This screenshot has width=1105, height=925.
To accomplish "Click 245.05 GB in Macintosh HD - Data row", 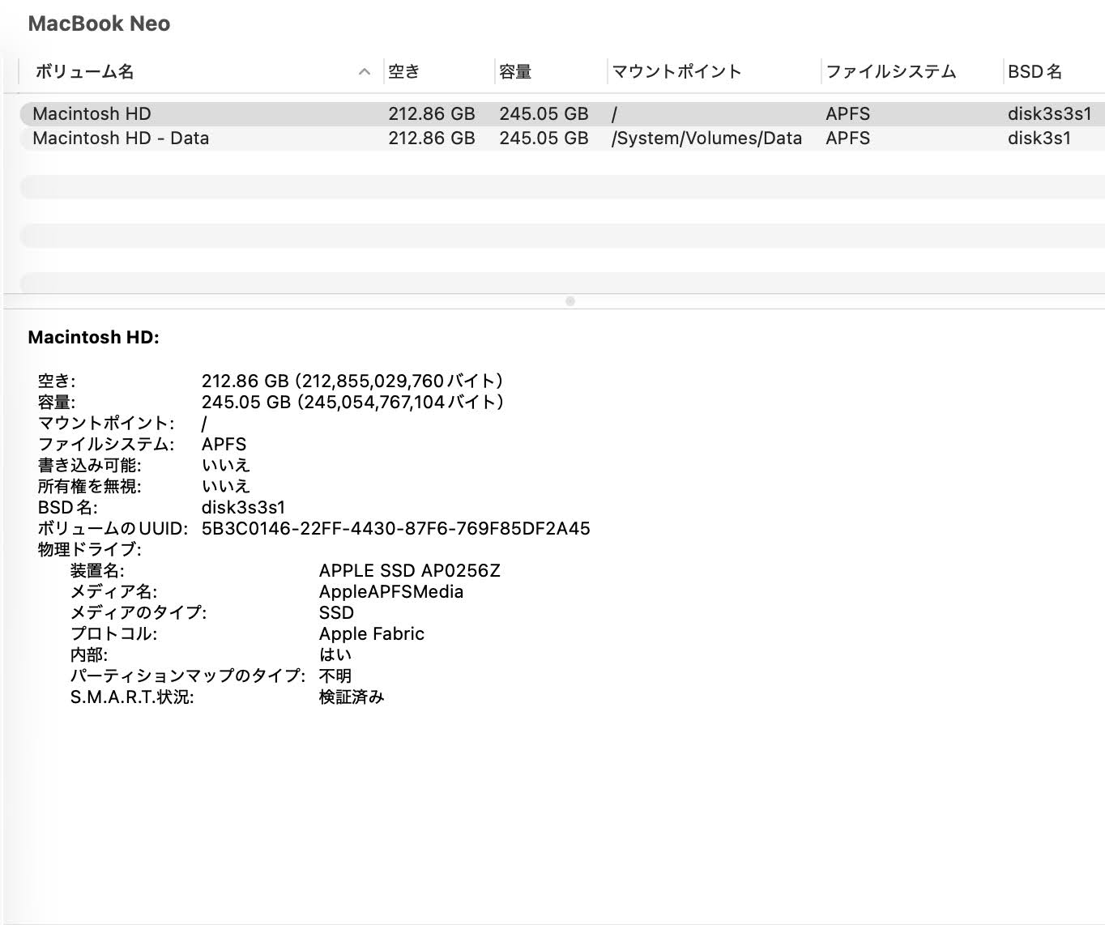I will pos(544,138).
